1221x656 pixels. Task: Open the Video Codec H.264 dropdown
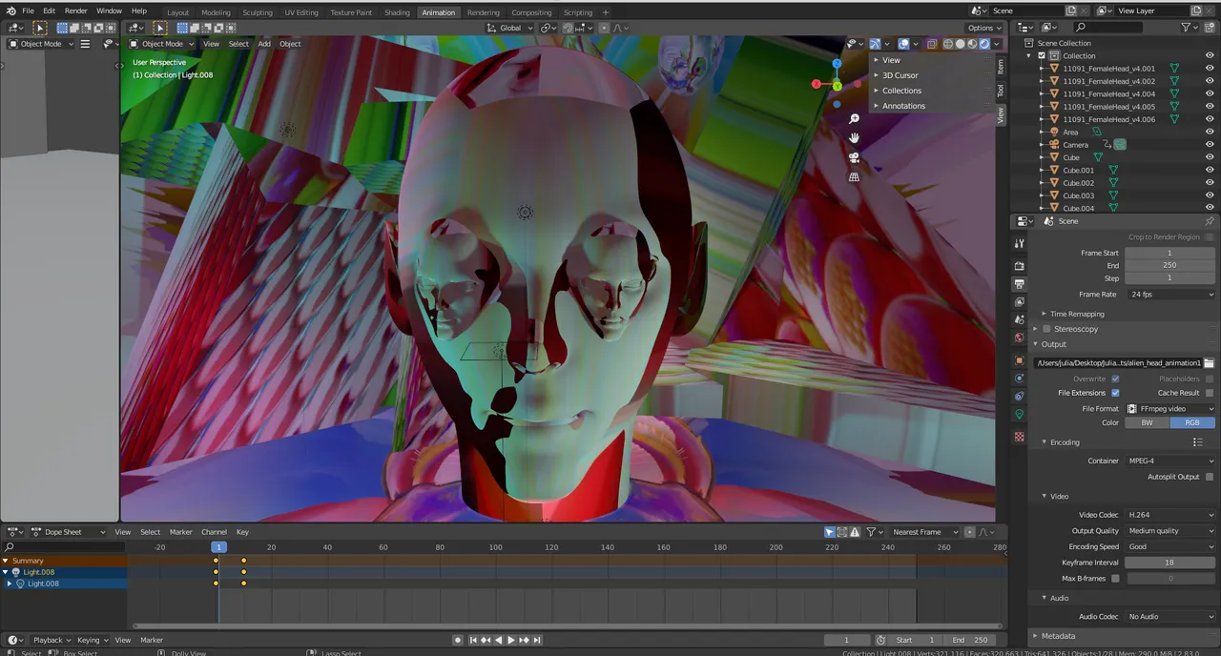[x=1170, y=515]
